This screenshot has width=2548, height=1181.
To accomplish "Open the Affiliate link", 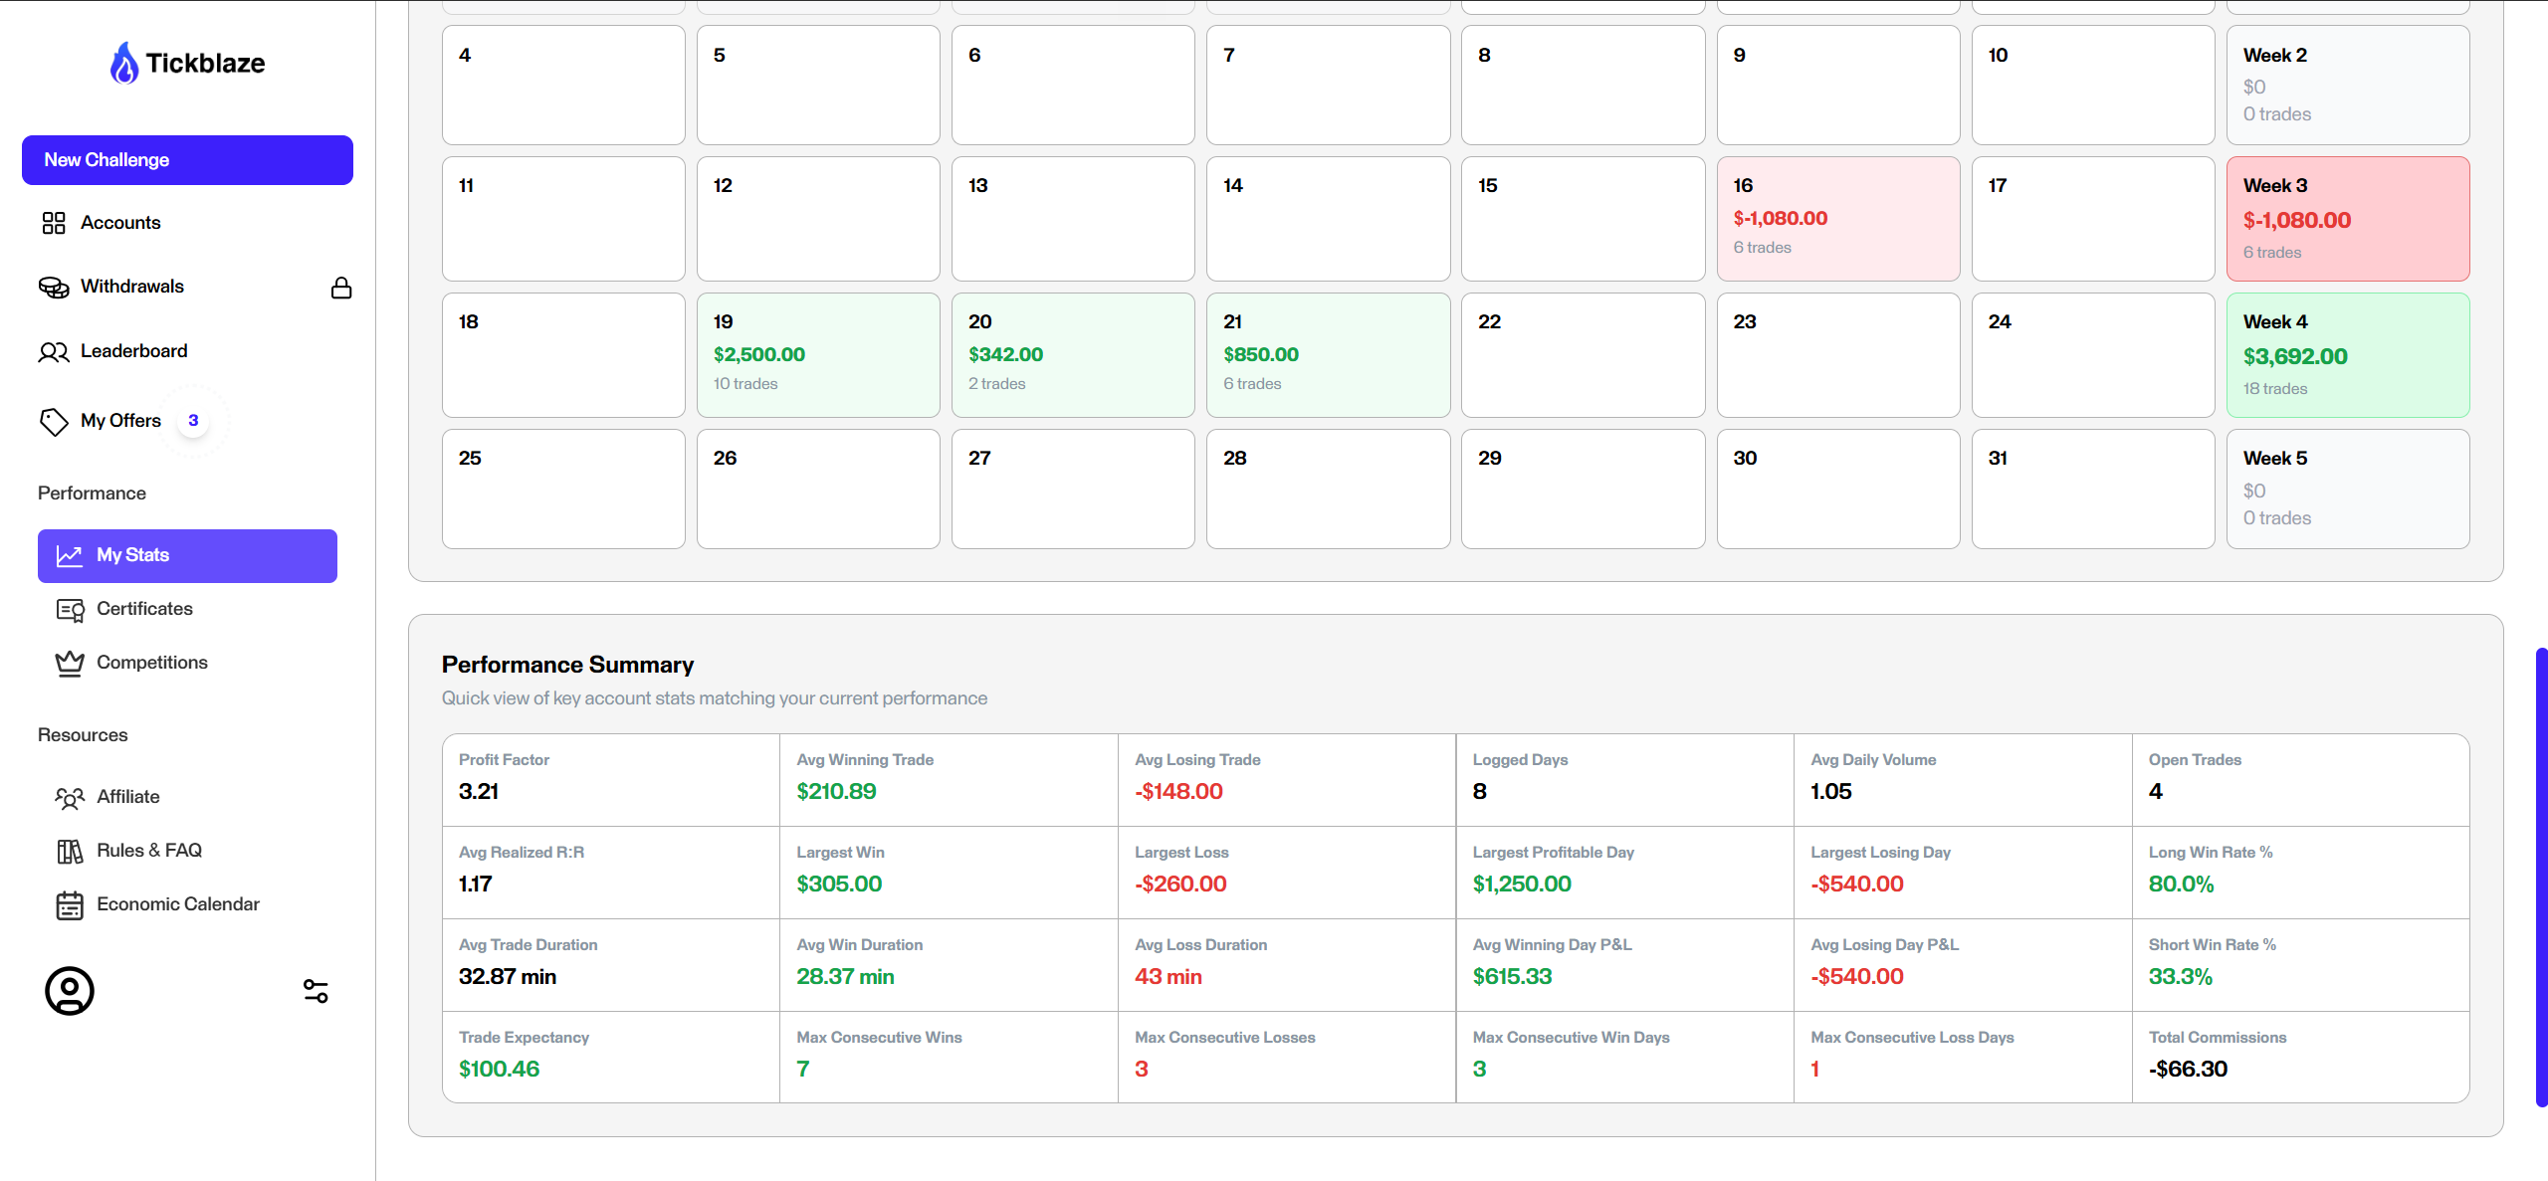I will tap(128, 797).
